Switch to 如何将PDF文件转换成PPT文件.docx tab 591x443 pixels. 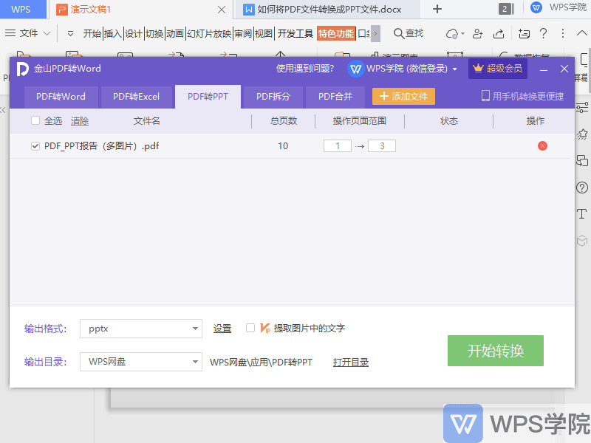click(x=328, y=9)
